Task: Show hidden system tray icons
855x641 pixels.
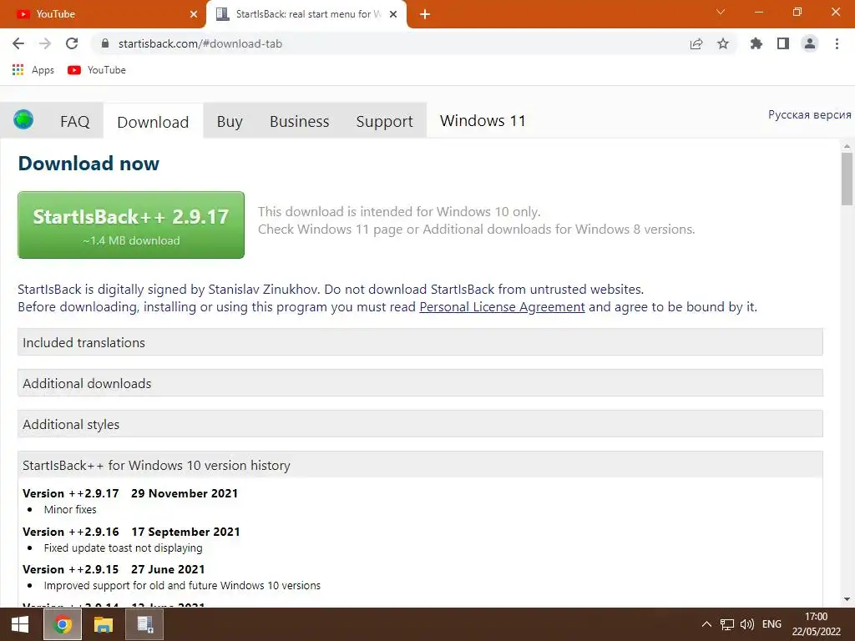Action: (x=706, y=624)
